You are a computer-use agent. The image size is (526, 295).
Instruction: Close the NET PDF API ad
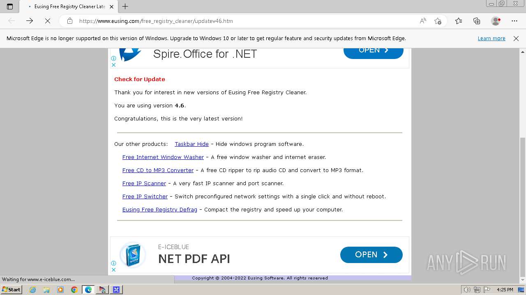[114, 270]
